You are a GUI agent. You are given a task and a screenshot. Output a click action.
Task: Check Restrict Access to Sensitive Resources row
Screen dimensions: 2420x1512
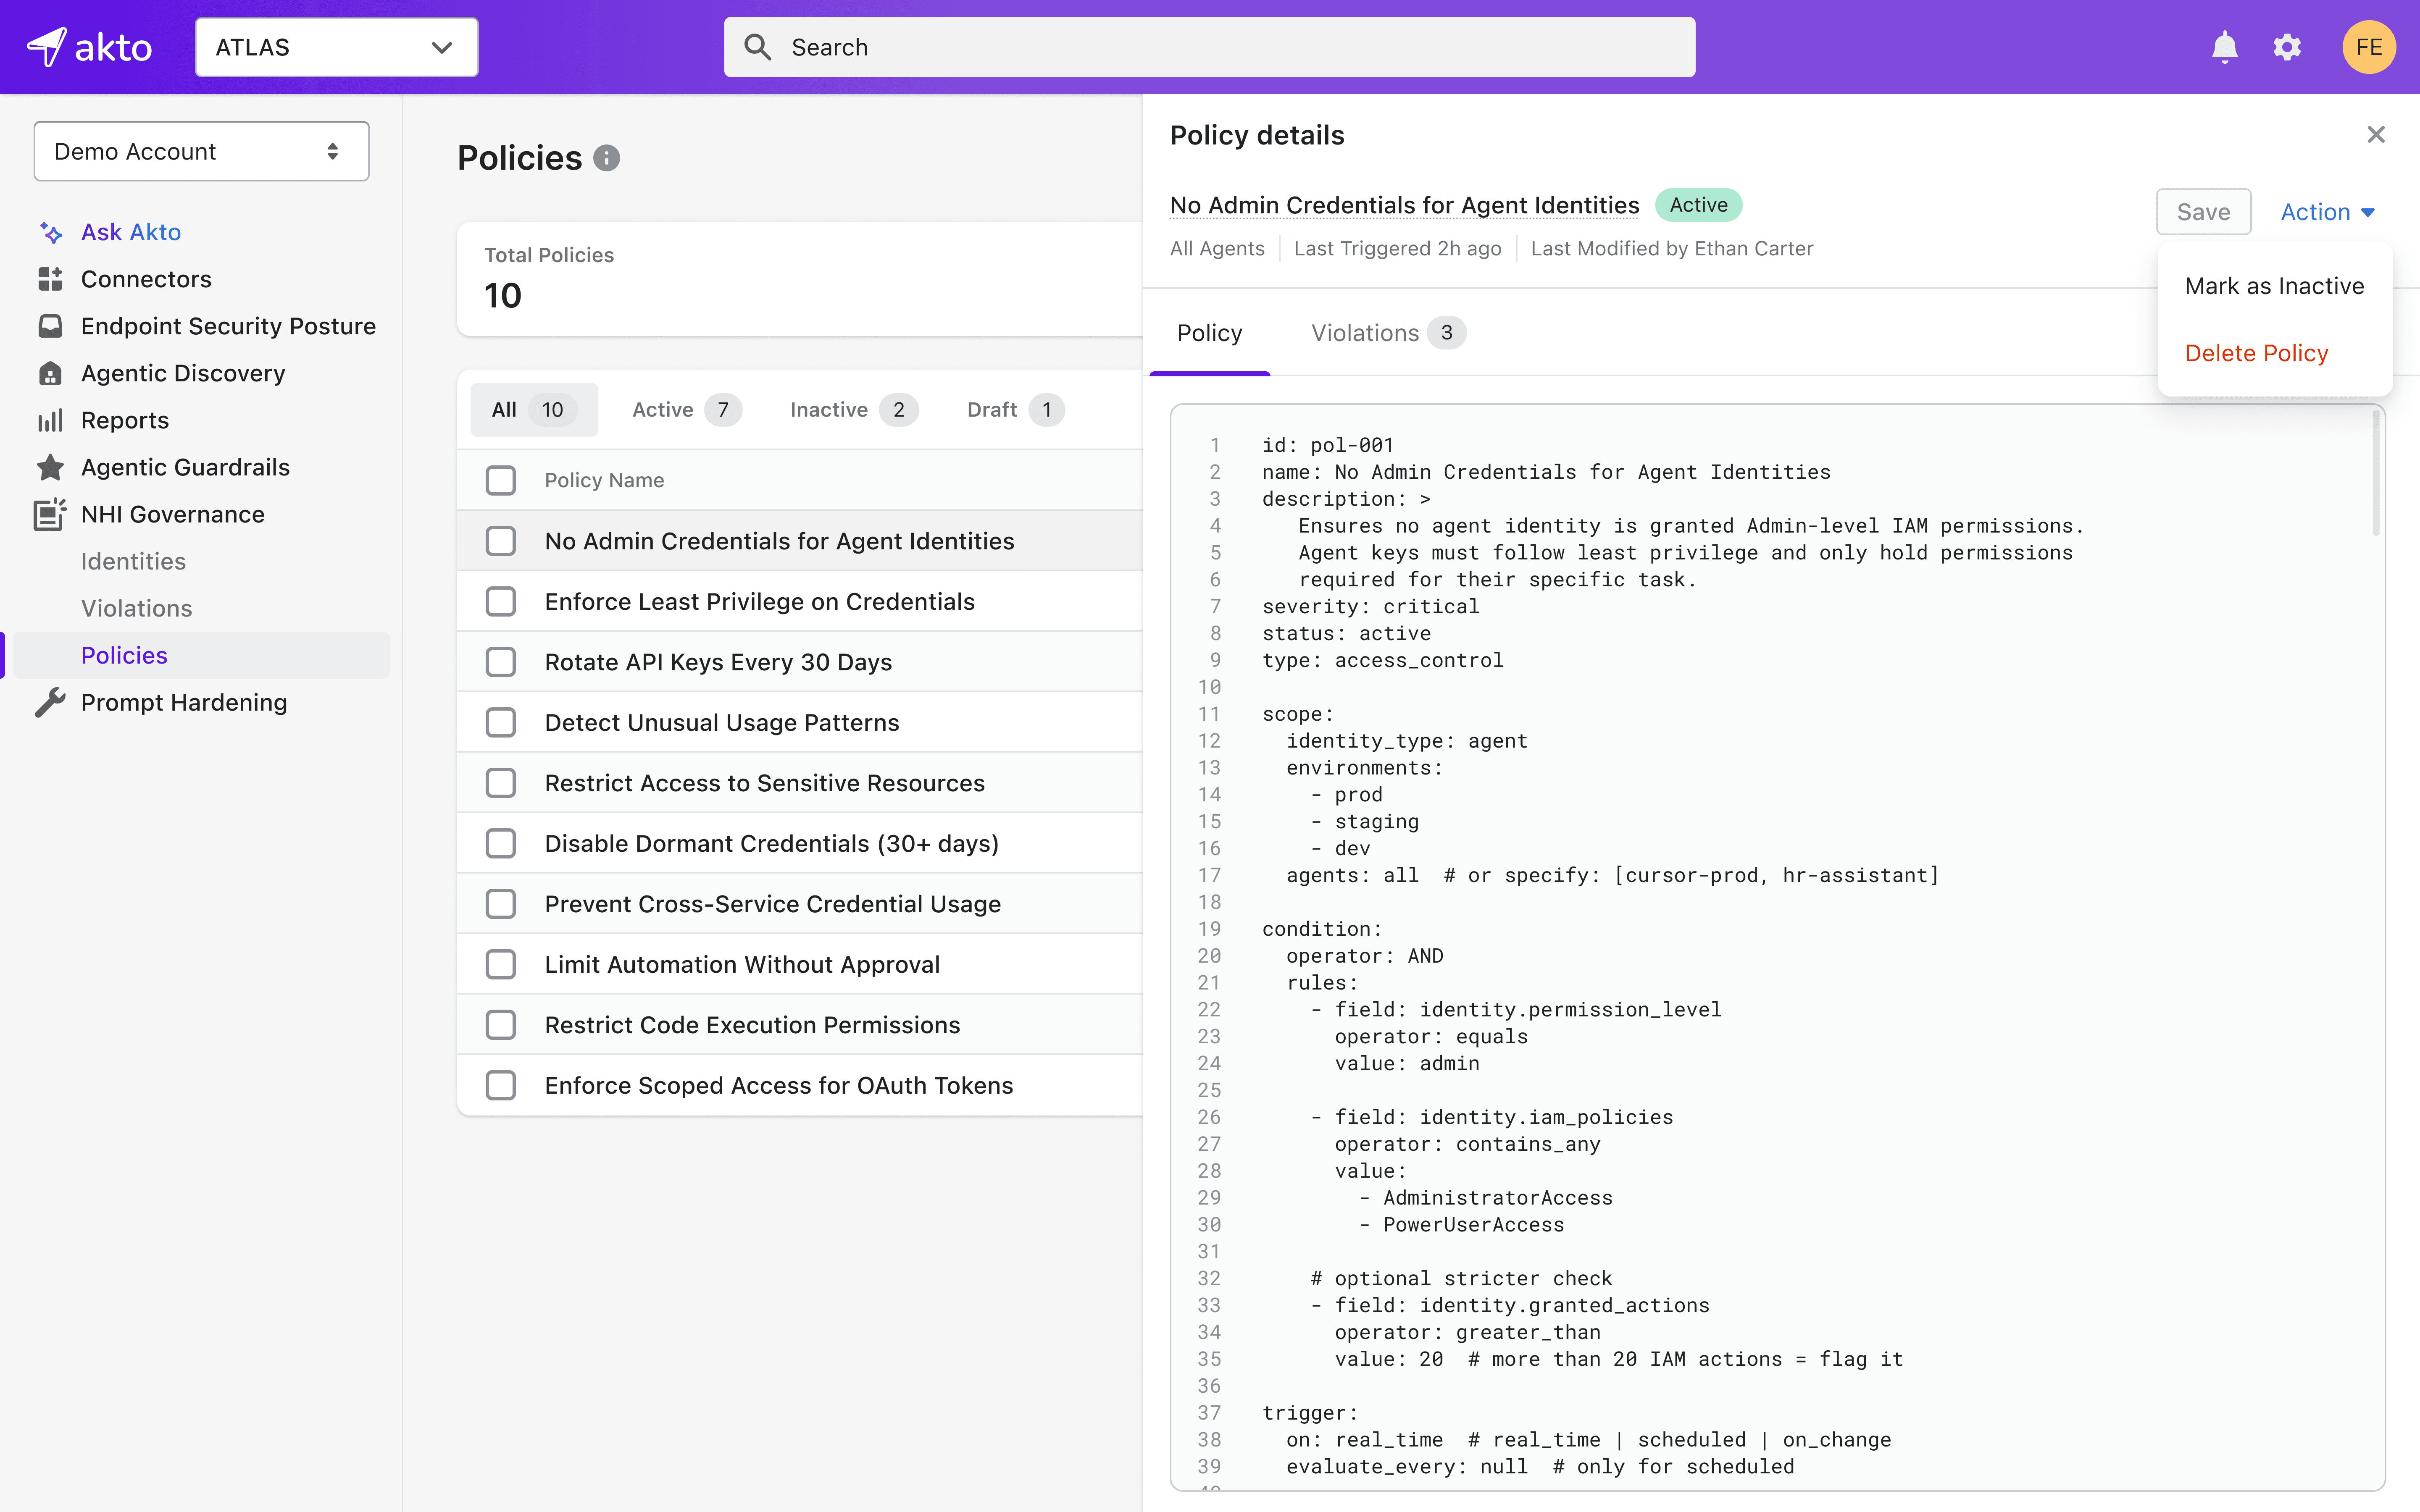(500, 783)
